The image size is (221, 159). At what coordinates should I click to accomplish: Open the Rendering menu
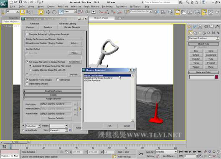107,7
